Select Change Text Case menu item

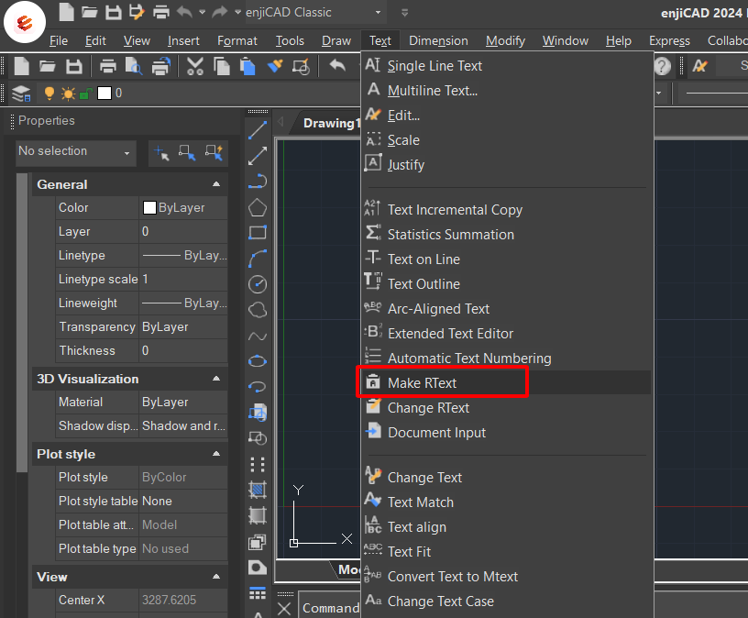click(x=506, y=601)
